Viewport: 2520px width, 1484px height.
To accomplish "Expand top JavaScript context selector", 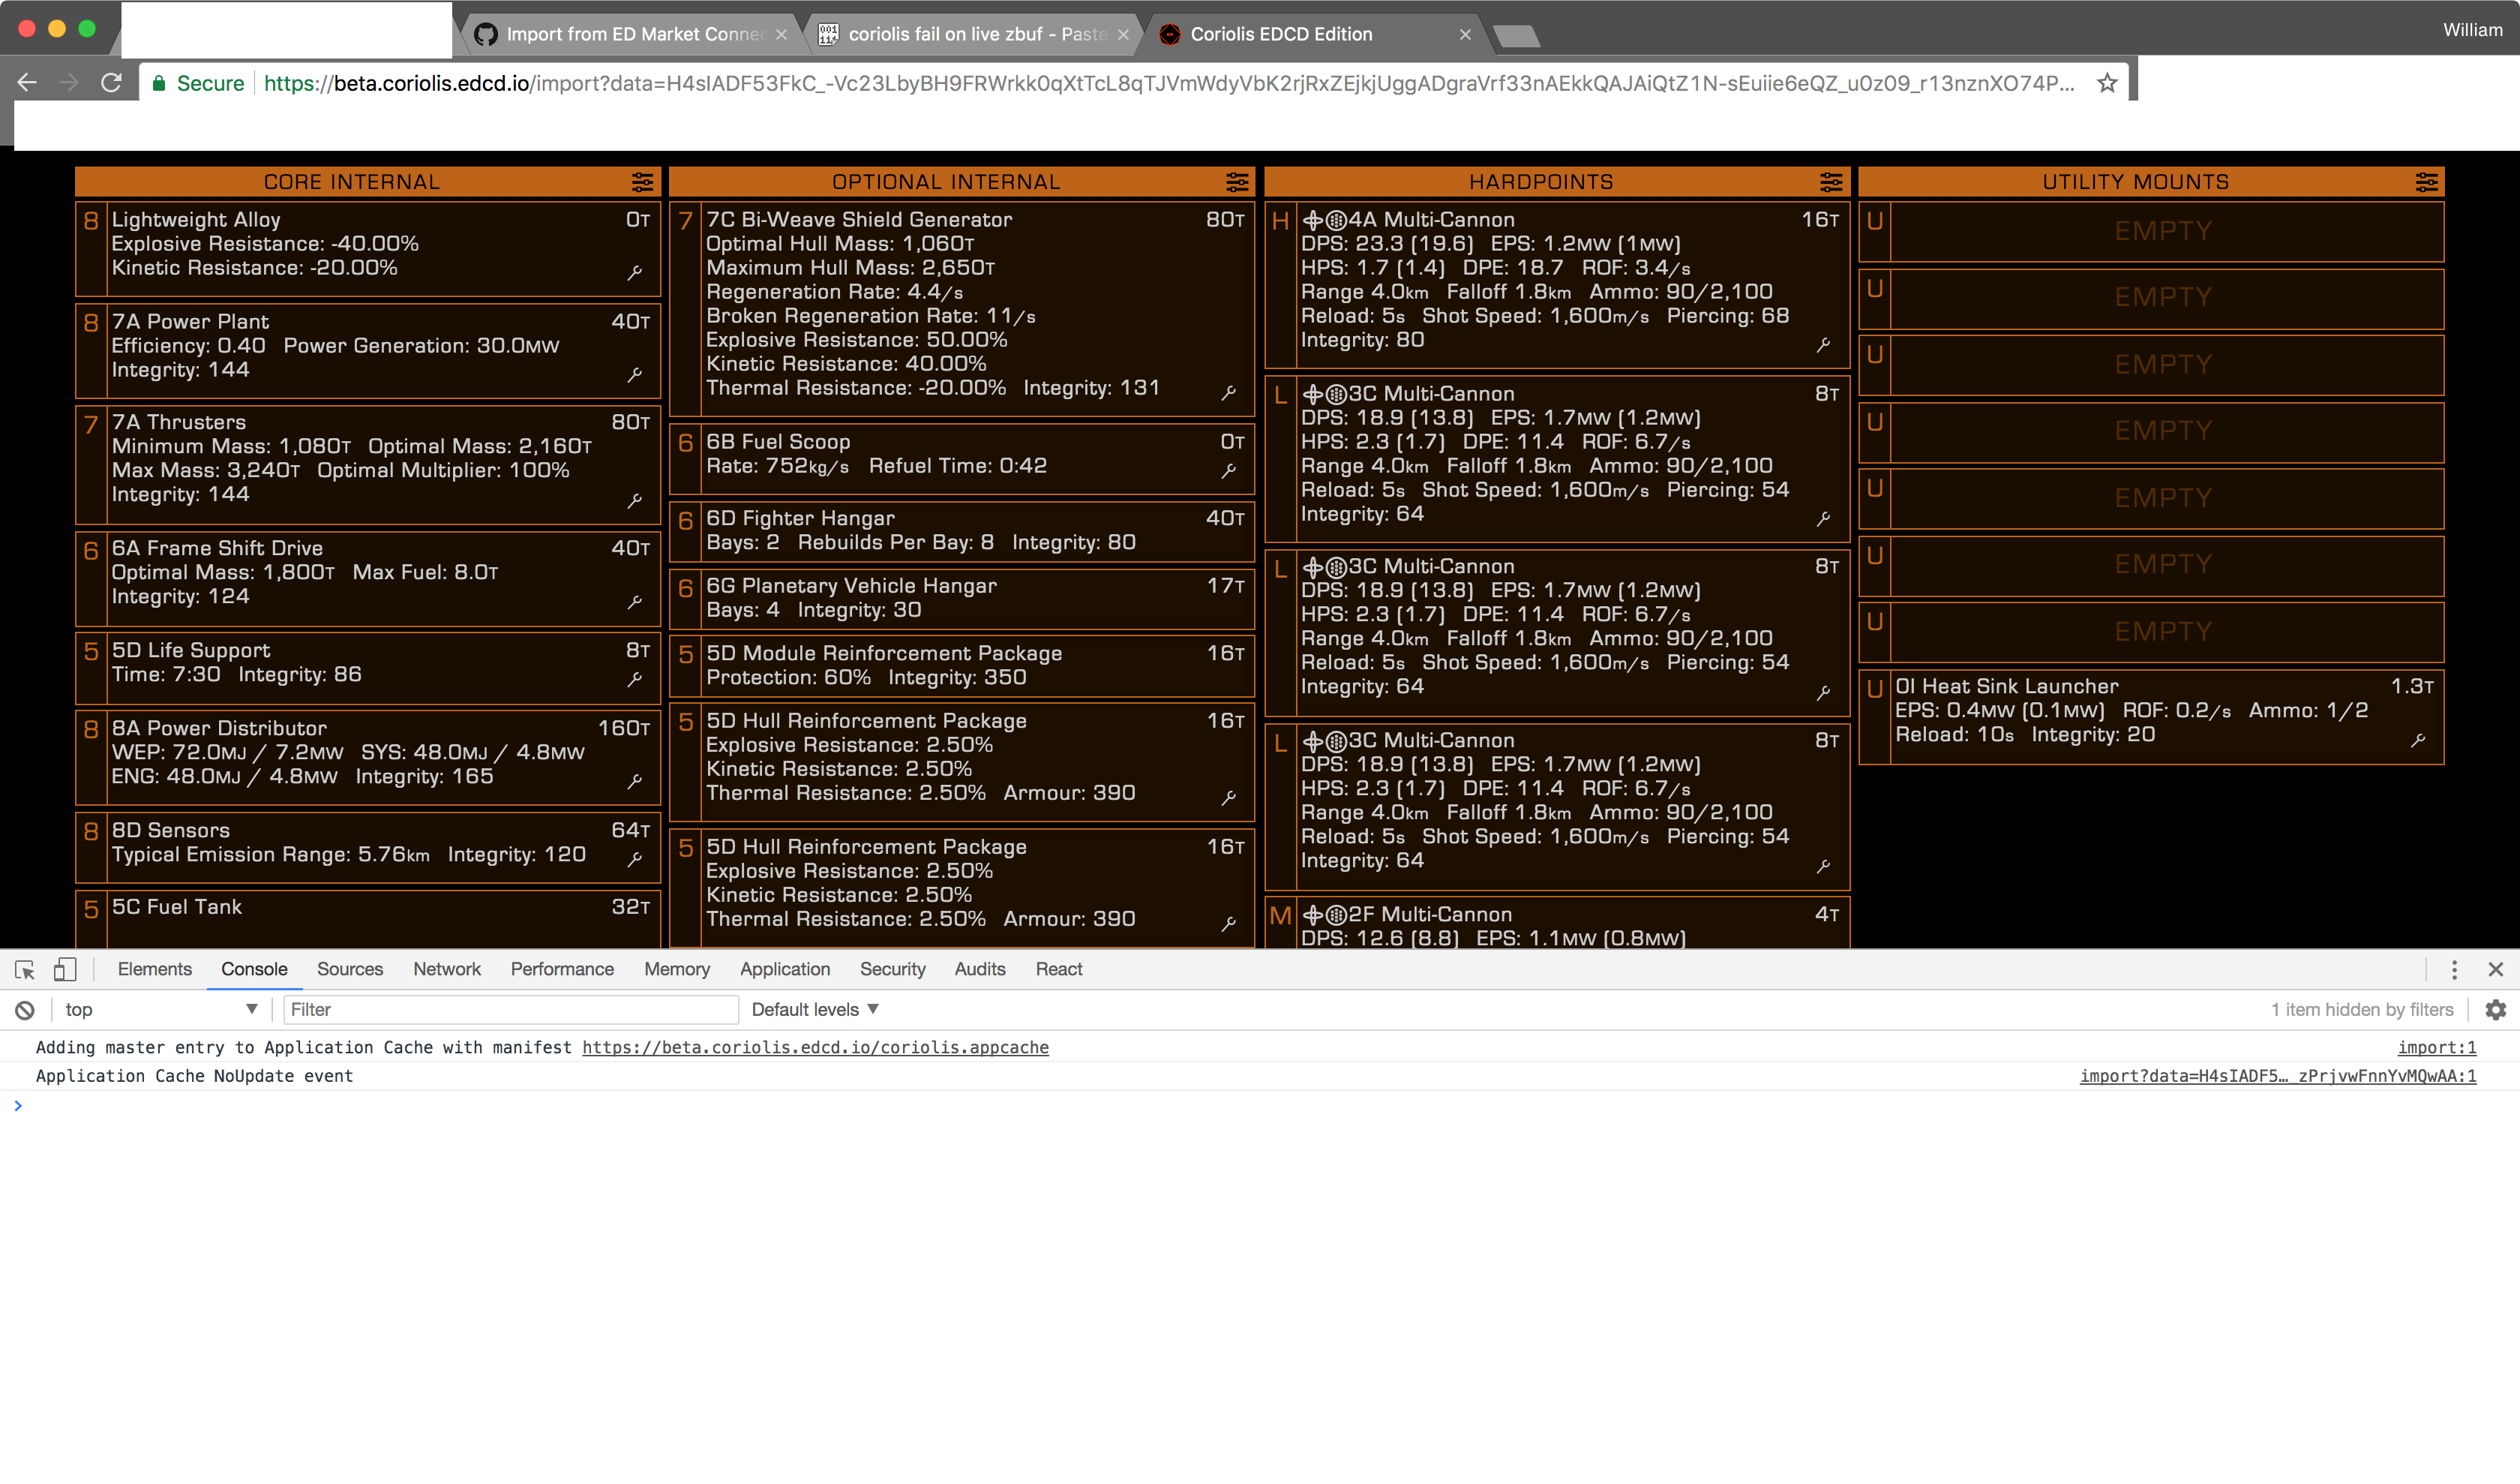I will 160,1010.
